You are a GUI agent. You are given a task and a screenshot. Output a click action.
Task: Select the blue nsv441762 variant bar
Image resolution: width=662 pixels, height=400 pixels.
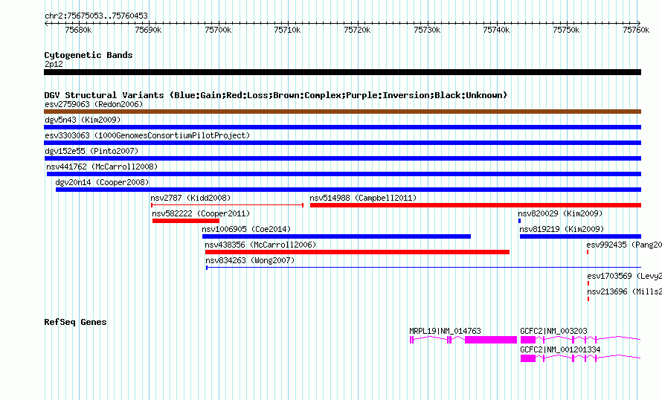344,174
